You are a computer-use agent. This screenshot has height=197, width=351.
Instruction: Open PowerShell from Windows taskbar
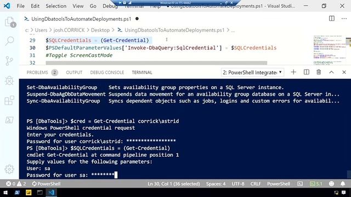[x=17, y=192]
